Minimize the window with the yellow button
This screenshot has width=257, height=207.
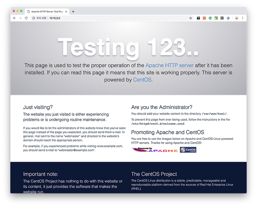tap(17, 11)
